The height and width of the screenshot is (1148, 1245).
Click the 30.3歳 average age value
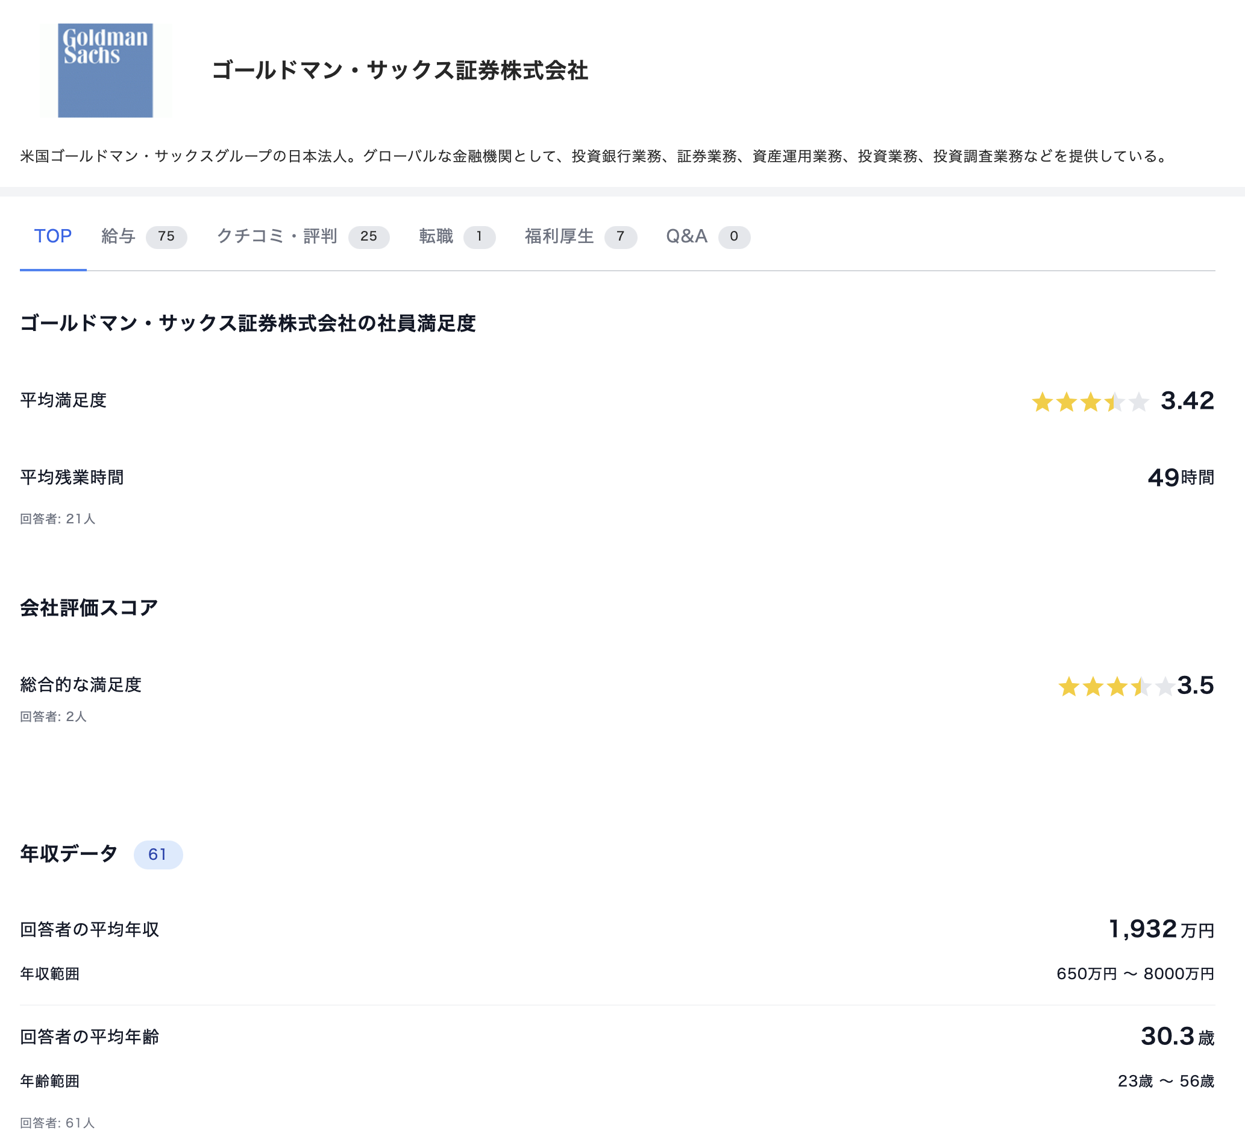pyautogui.click(x=1178, y=1037)
